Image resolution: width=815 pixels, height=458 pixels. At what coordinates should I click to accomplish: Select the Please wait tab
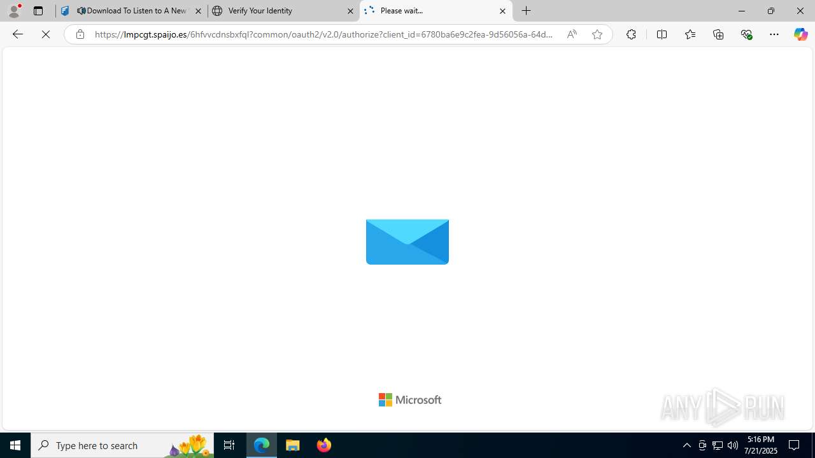436,11
